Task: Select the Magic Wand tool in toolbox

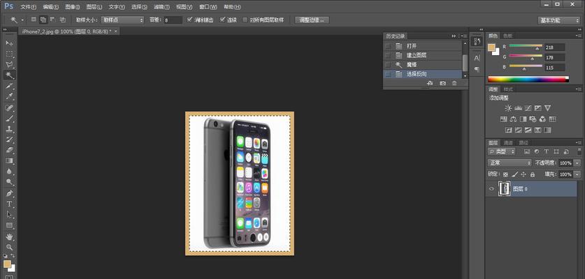Action: [x=9, y=75]
